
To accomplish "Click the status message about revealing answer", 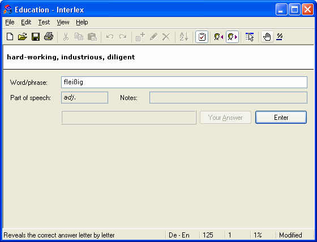I will [59, 235].
